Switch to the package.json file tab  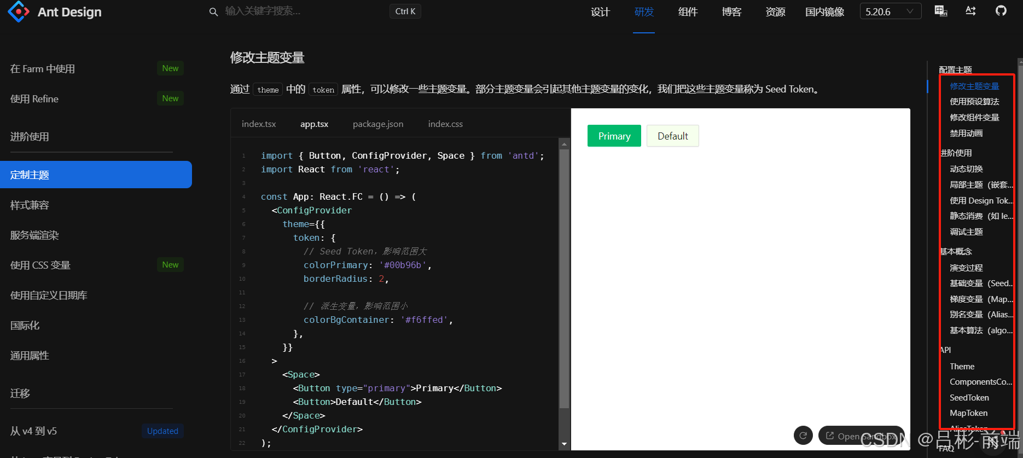coord(378,124)
